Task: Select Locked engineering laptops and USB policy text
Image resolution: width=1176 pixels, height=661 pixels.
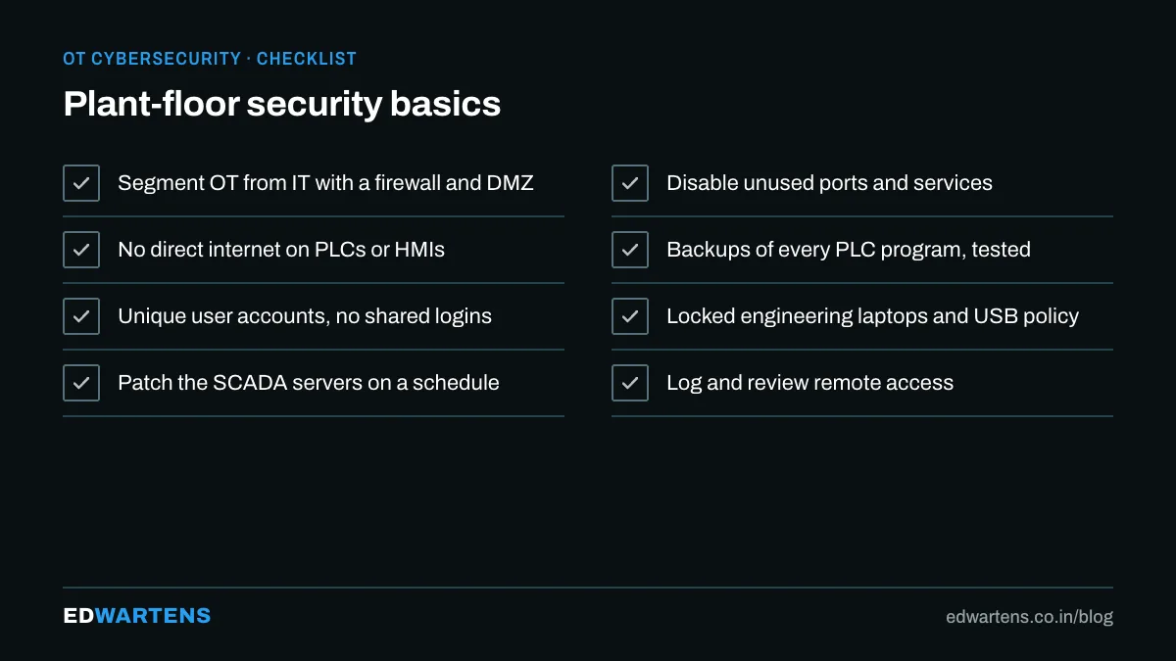Action: 872,316
